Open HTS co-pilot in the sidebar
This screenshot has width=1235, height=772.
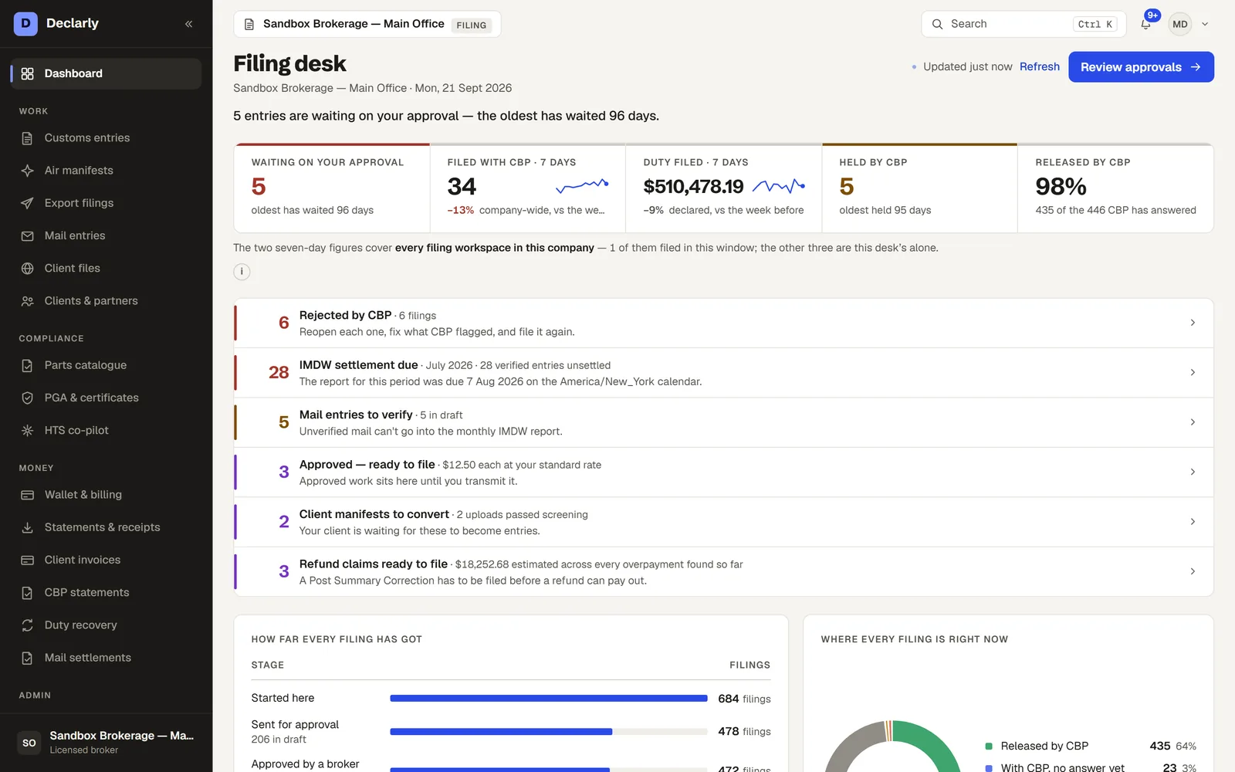(106, 430)
